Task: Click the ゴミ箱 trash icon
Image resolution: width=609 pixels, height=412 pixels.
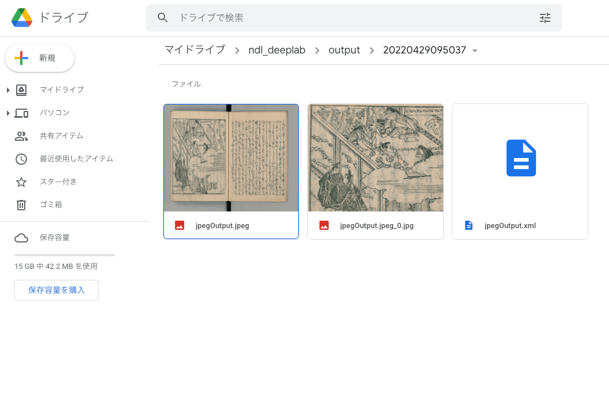Action: click(x=21, y=205)
